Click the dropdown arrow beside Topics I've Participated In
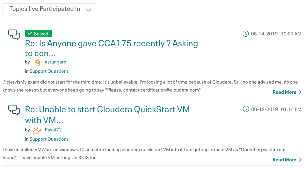The height and width of the screenshot is (170, 305). pos(89,10)
